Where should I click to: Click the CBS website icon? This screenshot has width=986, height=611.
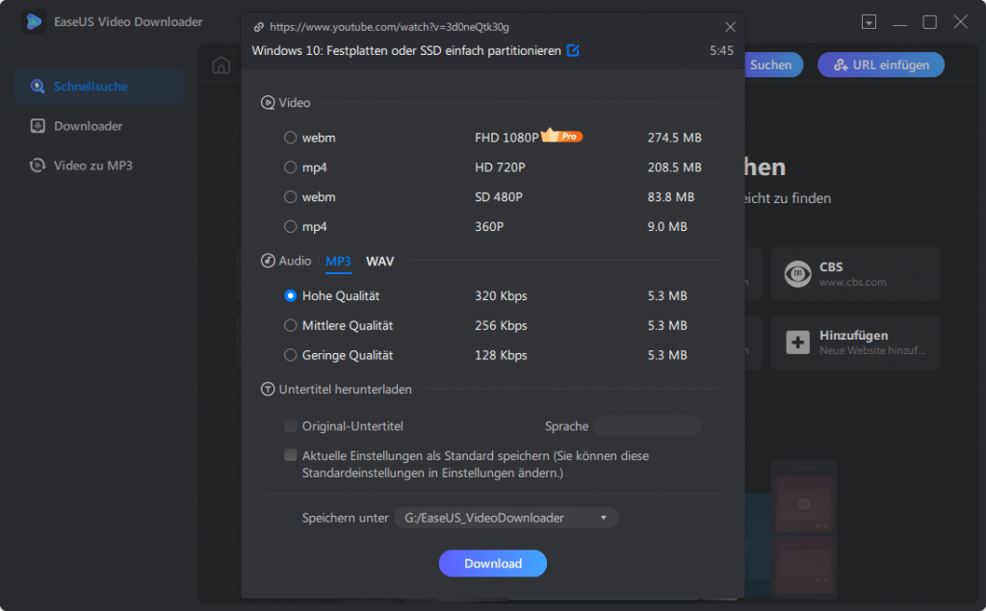tap(796, 273)
